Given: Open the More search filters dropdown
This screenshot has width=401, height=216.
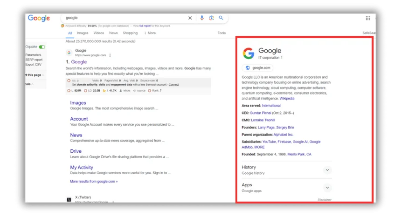Looking at the screenshot, I should pos(150,33).
